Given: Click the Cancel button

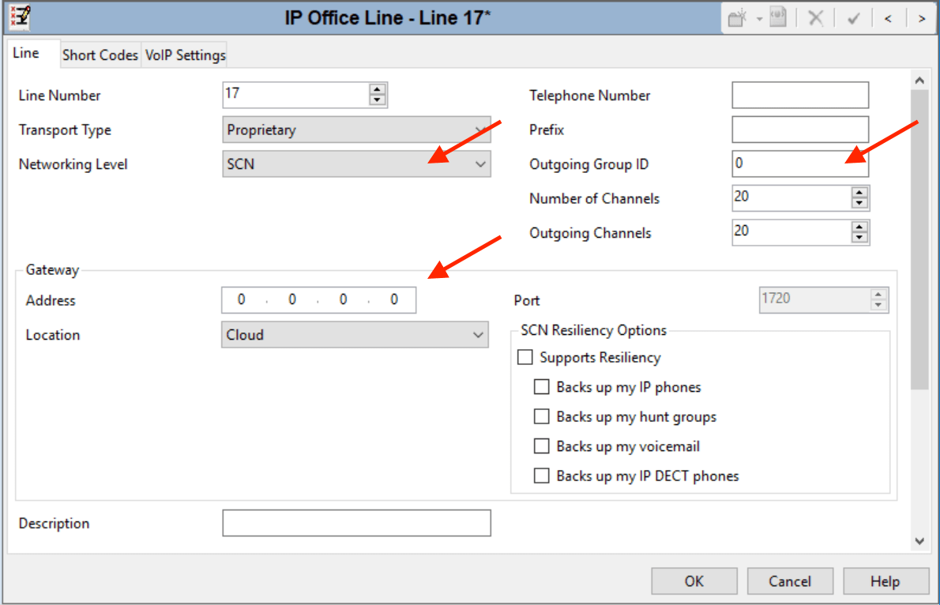Looking at the screenshot, I should click(x=790, y=581).
